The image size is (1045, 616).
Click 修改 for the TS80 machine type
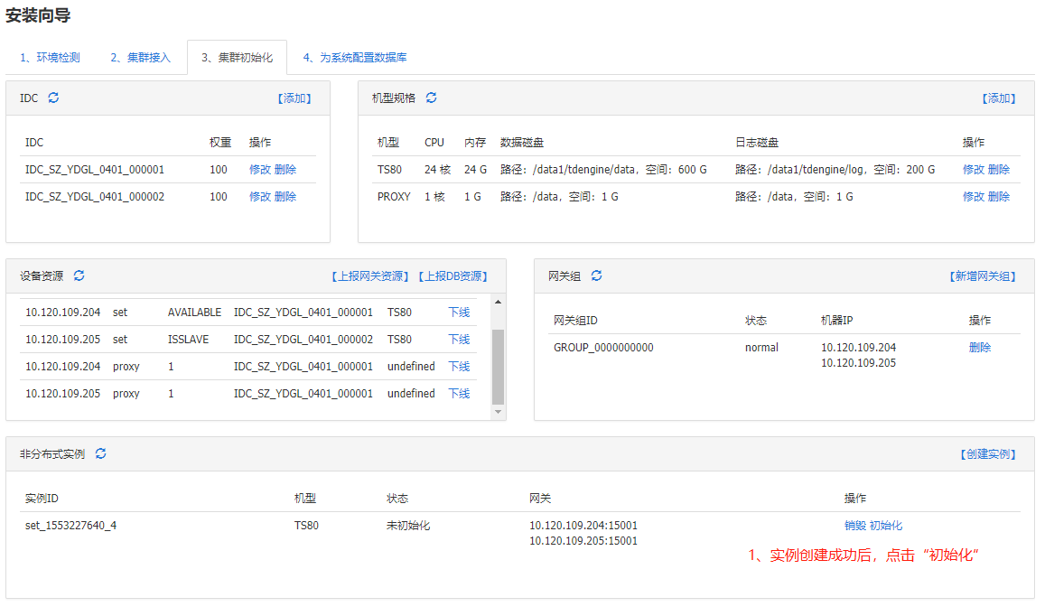(974, 169)
